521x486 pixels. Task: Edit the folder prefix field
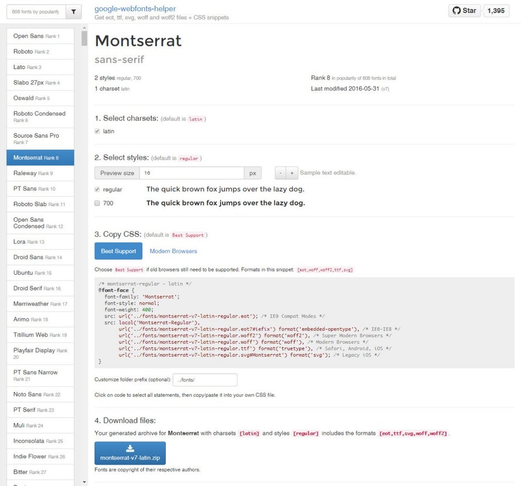(x=205, y=380)
